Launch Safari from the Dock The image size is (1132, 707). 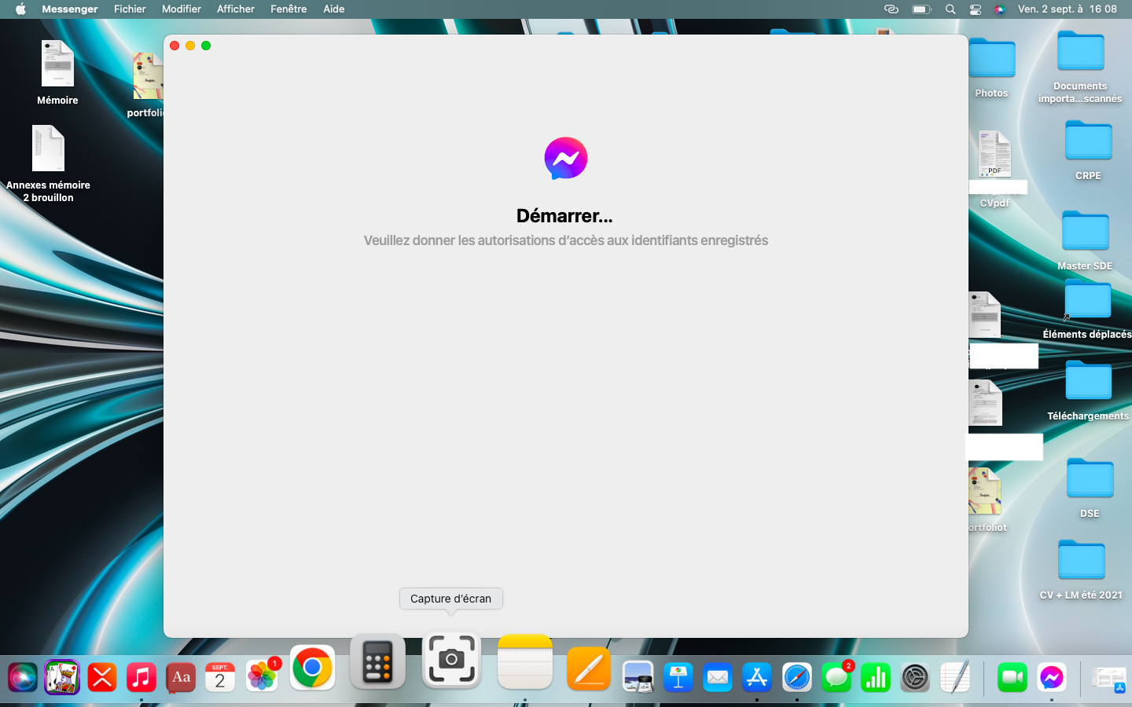[x=796, y=677]
